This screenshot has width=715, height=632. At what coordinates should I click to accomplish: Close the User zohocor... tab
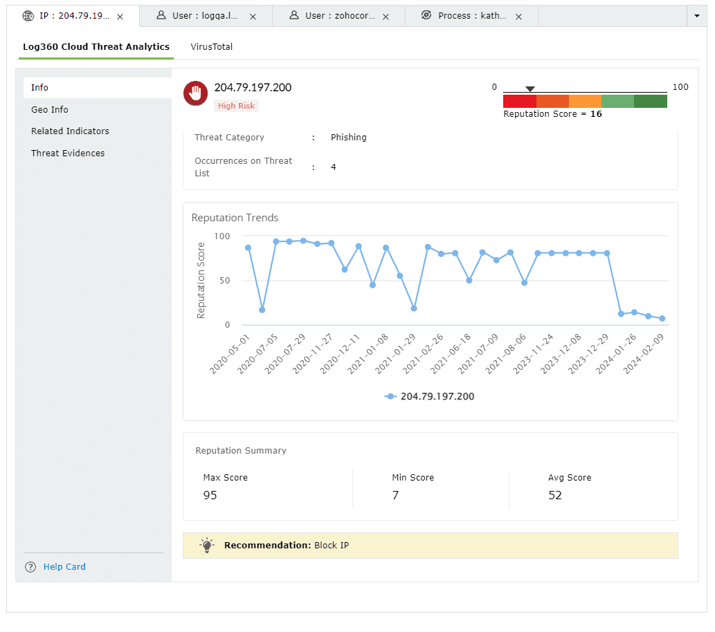click(386, 17)
